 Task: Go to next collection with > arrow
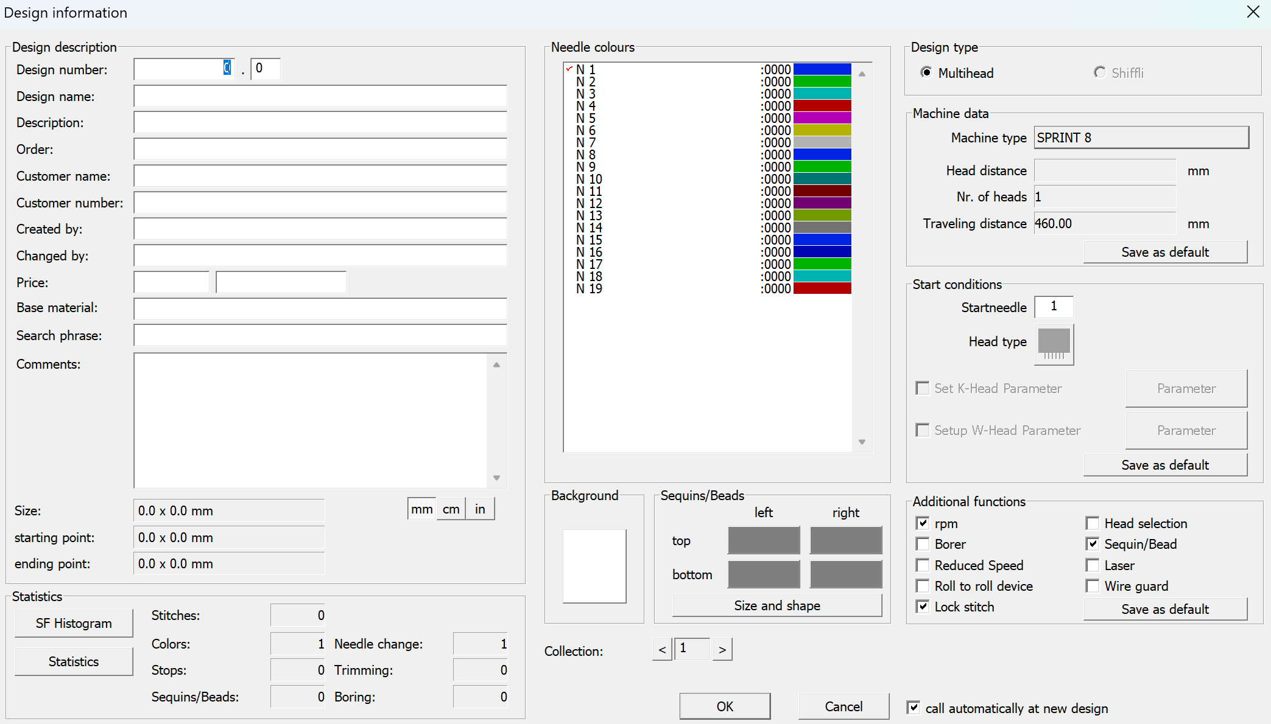click(722, 650)
